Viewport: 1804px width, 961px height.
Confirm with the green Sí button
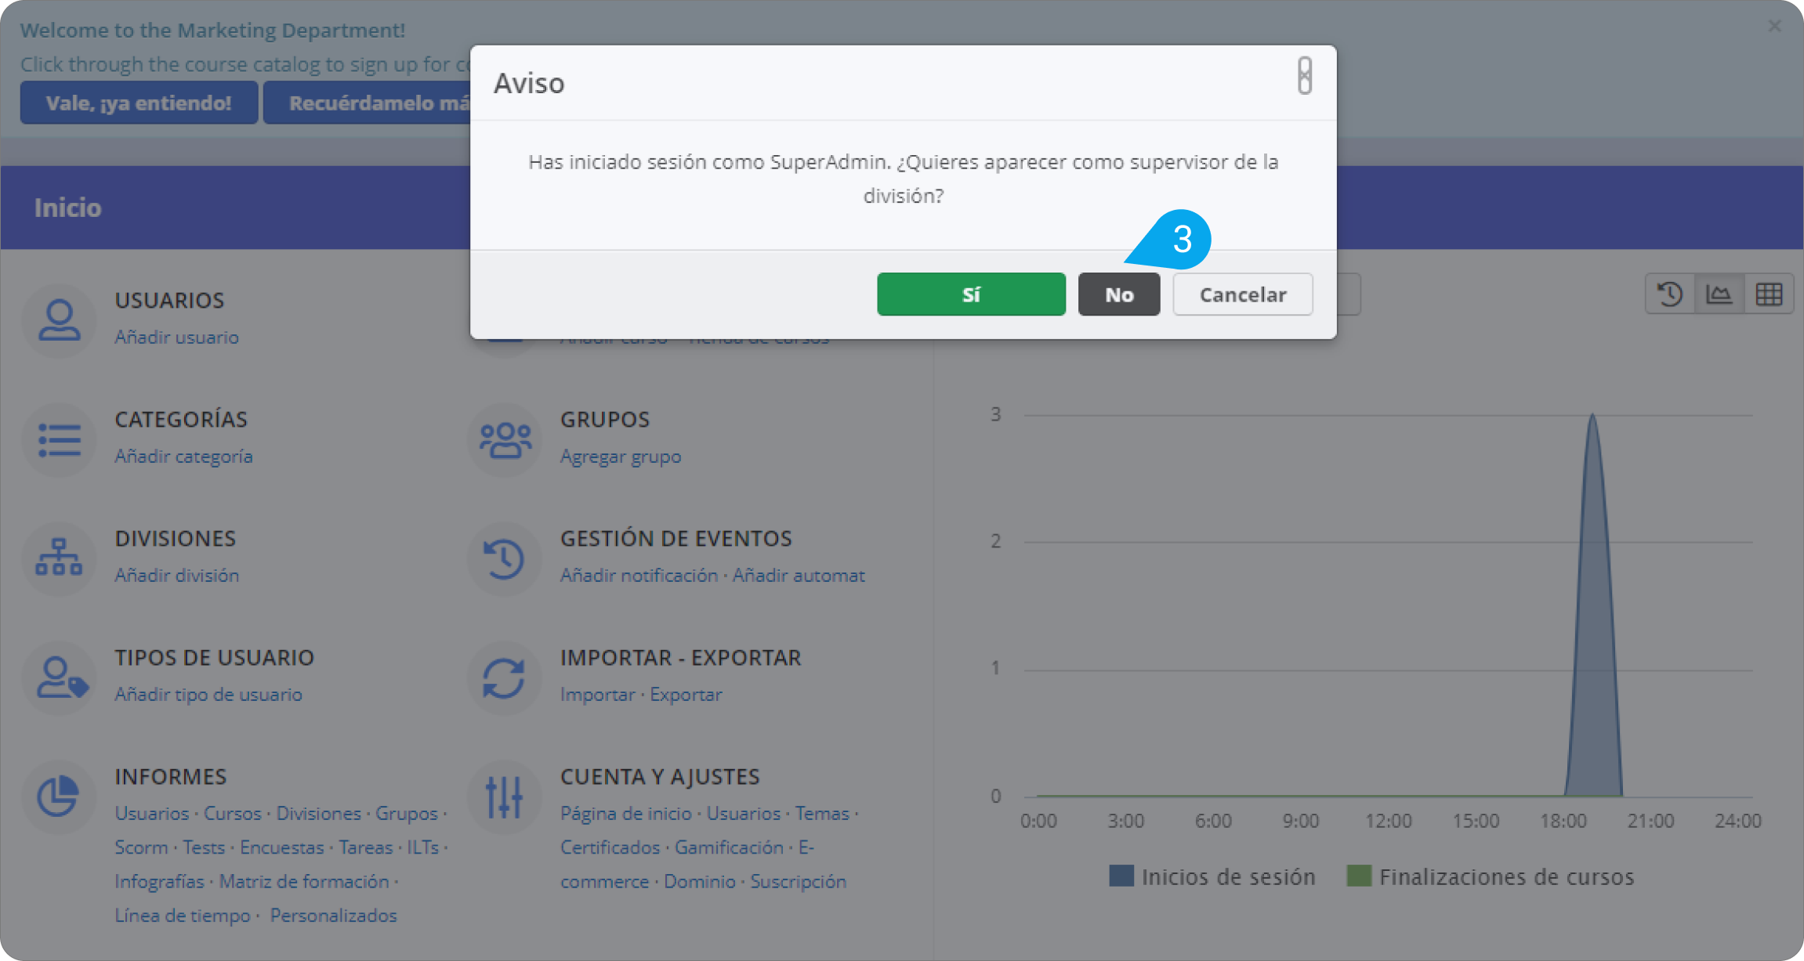pyautogui.click(x=971, y=294)
